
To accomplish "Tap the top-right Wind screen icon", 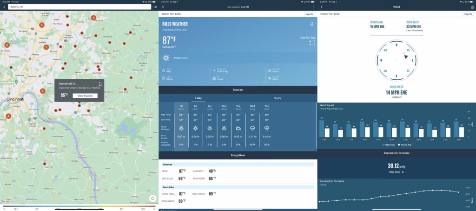I will 472,7.
